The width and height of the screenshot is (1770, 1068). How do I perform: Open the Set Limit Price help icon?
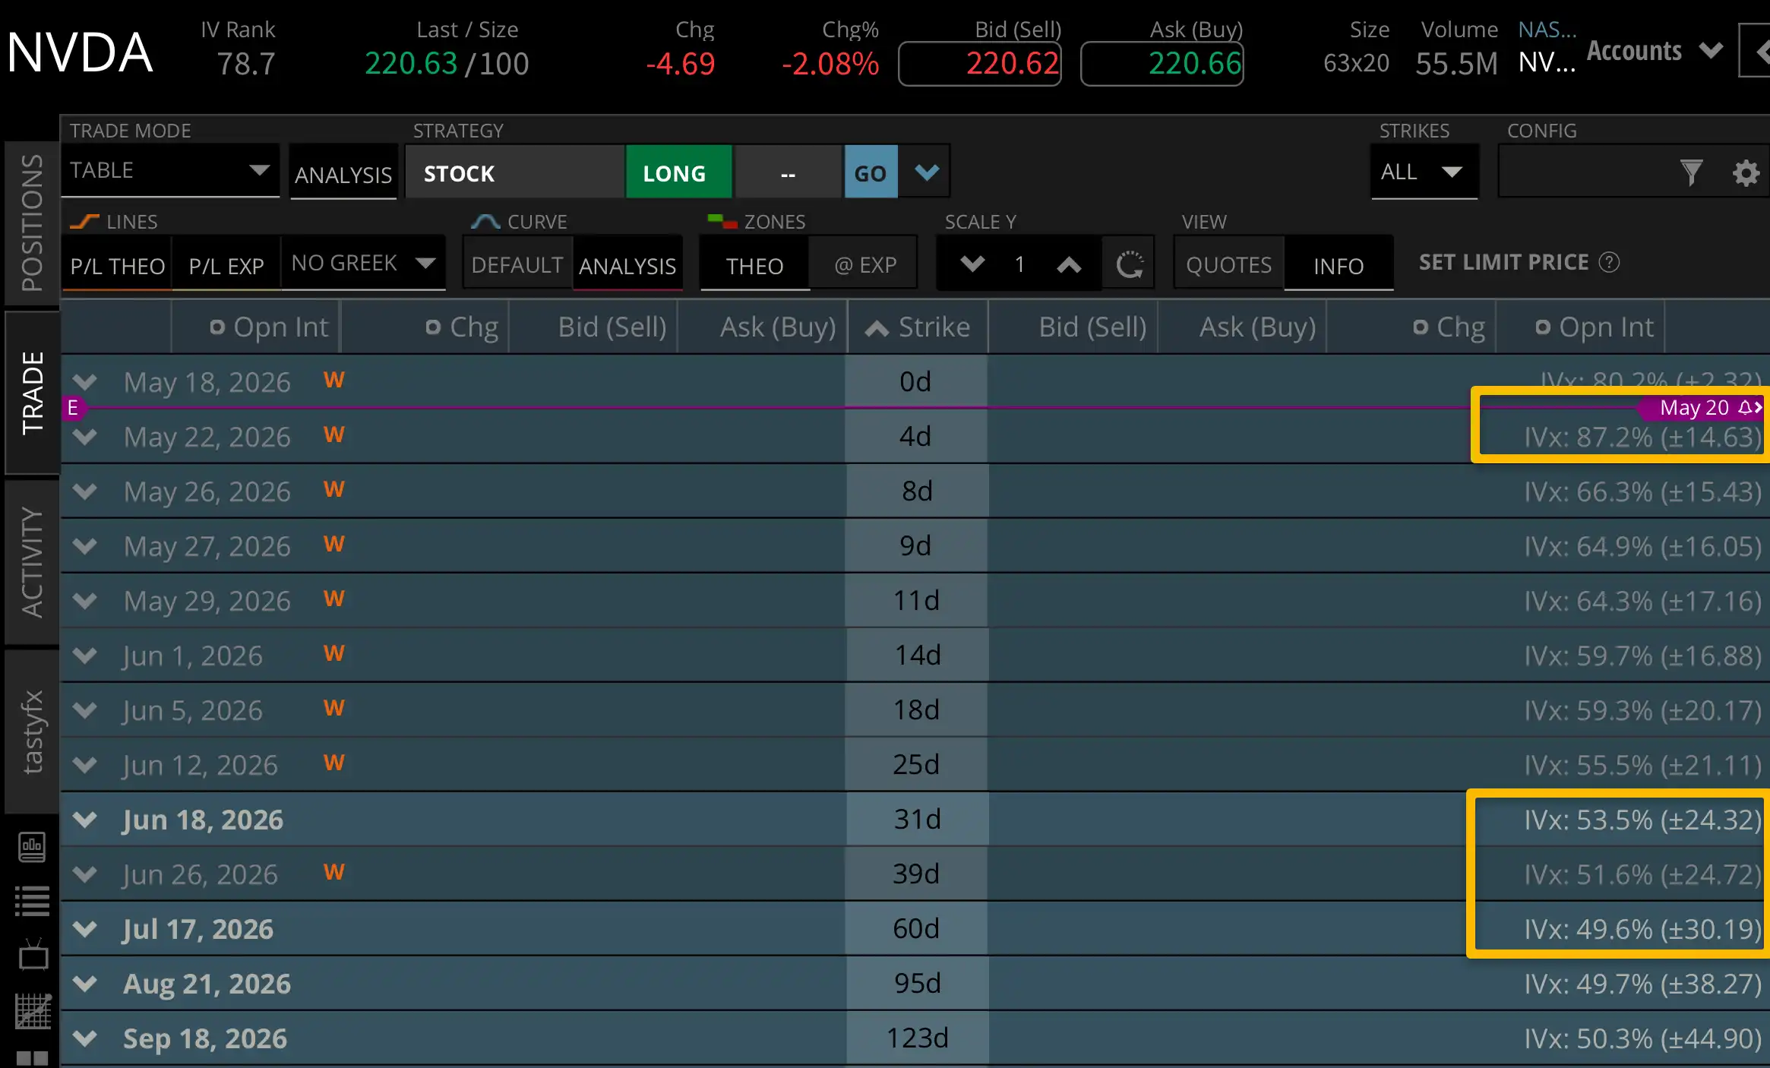click(x=1609, y=262)
